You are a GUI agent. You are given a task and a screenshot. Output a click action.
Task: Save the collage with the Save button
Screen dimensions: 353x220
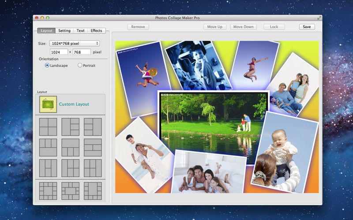coord(307,27)
